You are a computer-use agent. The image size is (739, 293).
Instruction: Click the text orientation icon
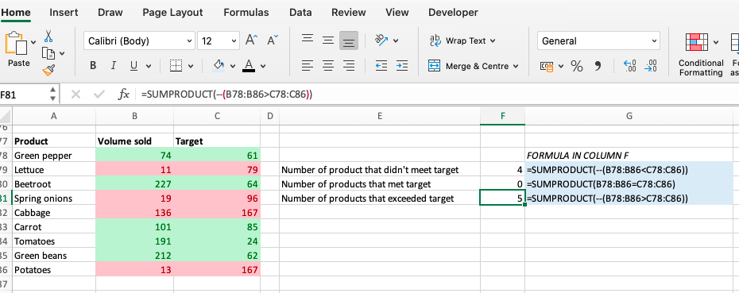click(381, 40)
